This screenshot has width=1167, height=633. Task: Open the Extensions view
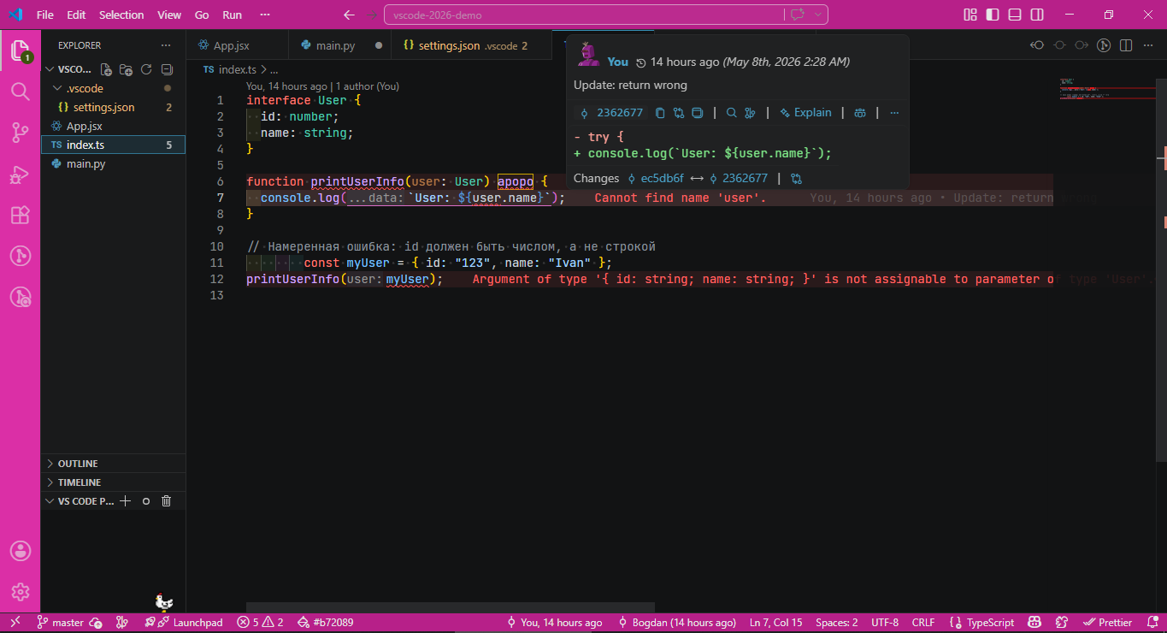click(x=20, y=215)
